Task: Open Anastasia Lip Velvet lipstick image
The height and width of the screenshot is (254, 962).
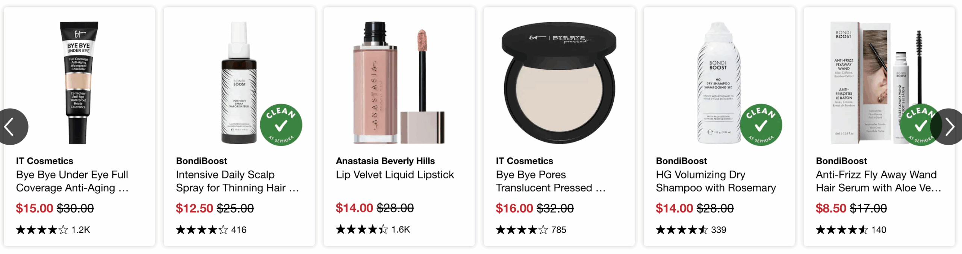Action: [x=399, y=83]
